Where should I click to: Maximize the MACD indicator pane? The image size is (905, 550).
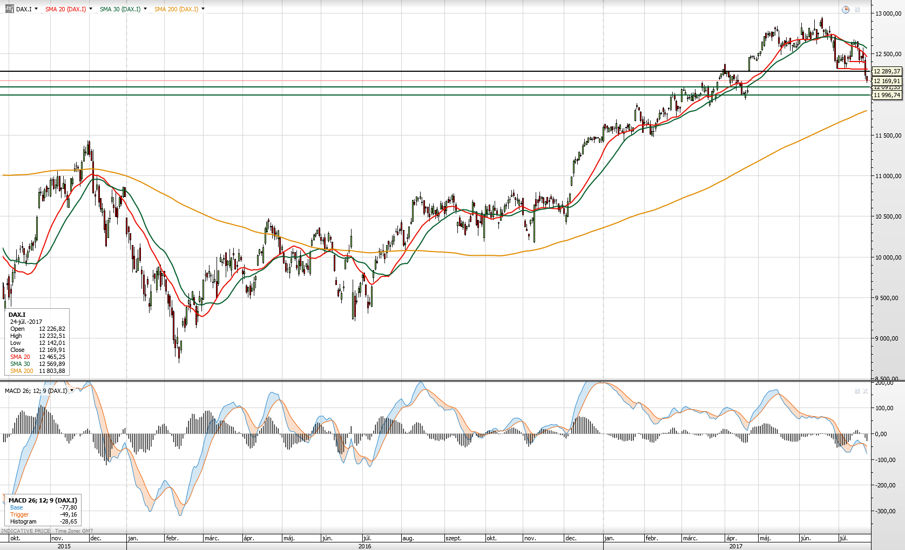click(857, 391)
